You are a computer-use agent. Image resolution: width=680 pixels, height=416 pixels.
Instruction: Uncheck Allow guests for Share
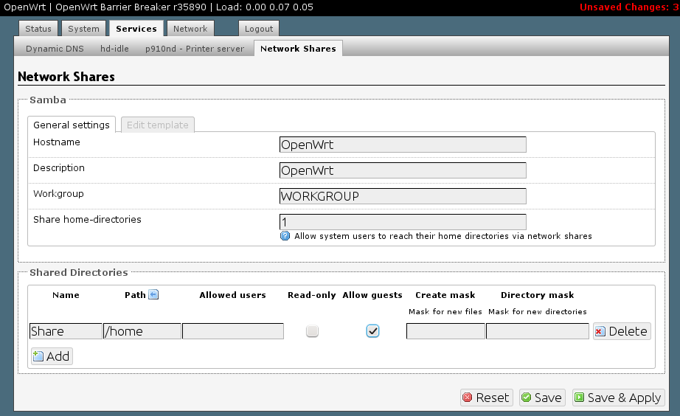[372, 331]
